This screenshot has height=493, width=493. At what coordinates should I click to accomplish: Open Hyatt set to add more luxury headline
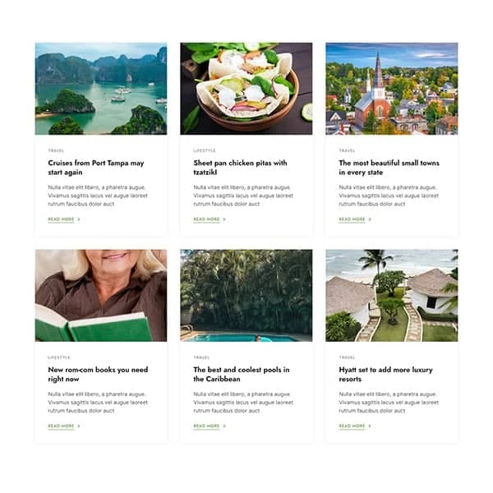(386, 374)
